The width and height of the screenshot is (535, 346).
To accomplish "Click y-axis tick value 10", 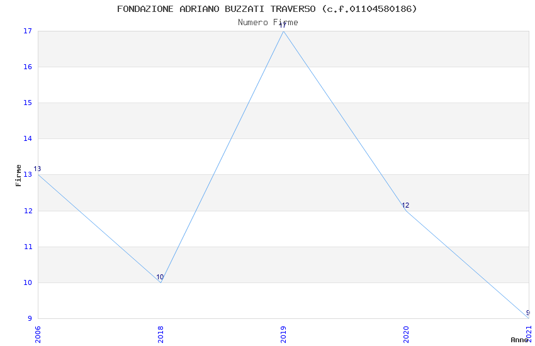I will pos(28,282).
